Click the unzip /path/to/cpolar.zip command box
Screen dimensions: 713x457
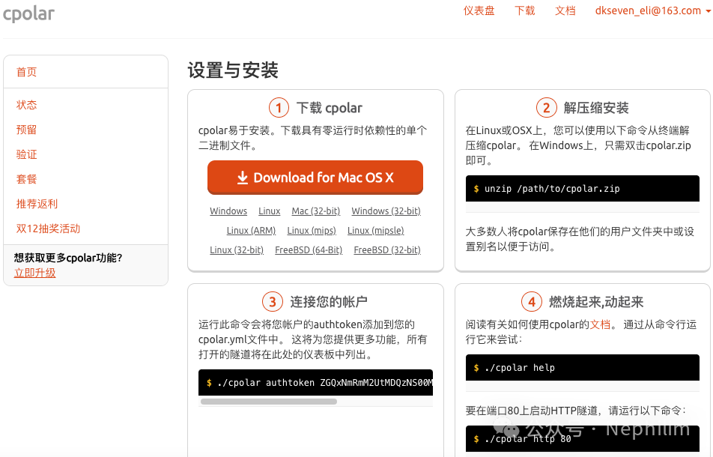(x=582, y=188)
